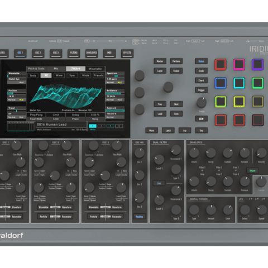The width and height of the screenshot is (268, 268).
Task: Open the Presets sub-tab
Action: 98,75
